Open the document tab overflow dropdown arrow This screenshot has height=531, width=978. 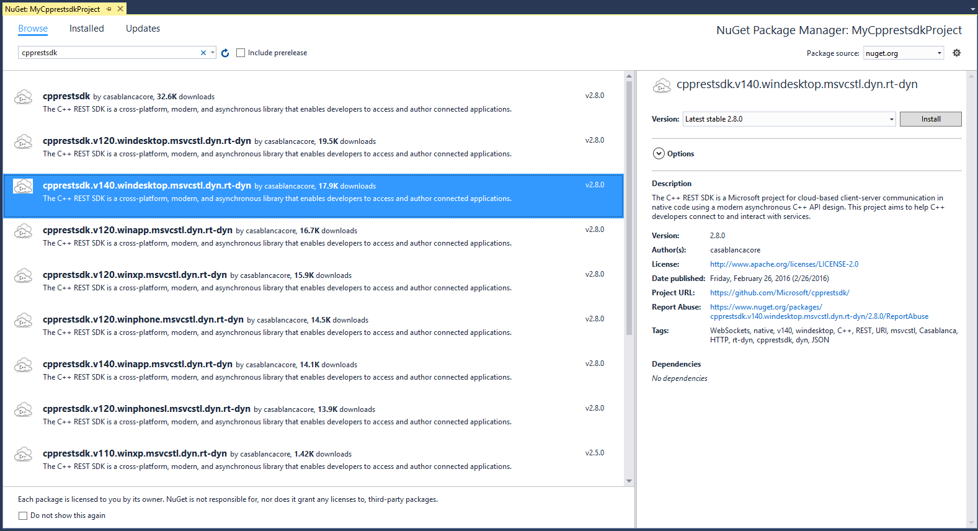(972, 9)
